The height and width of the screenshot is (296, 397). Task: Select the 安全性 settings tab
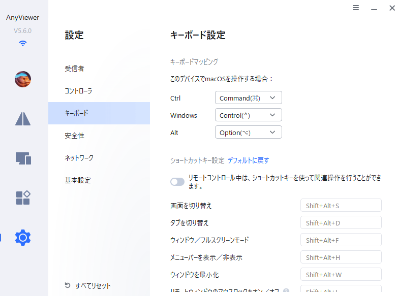point(99,136)
